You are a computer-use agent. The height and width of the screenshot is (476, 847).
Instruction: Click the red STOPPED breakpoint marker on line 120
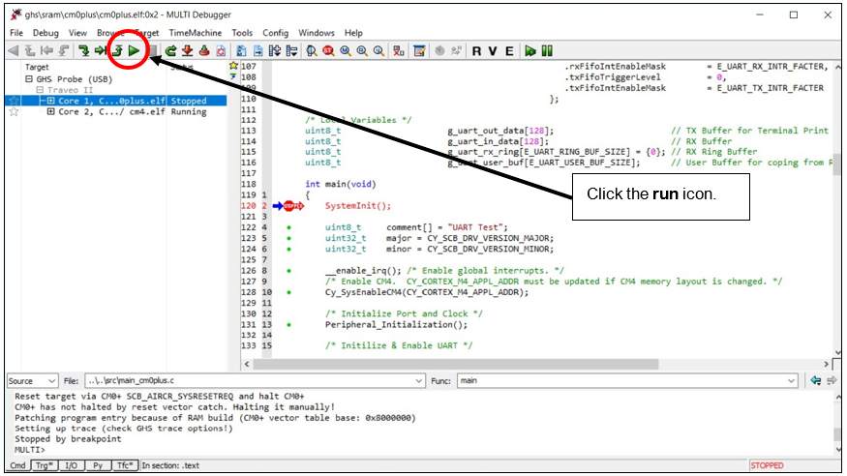coord(293,206)
